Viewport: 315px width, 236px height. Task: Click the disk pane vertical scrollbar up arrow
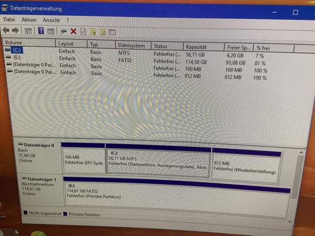click(301, 153)
